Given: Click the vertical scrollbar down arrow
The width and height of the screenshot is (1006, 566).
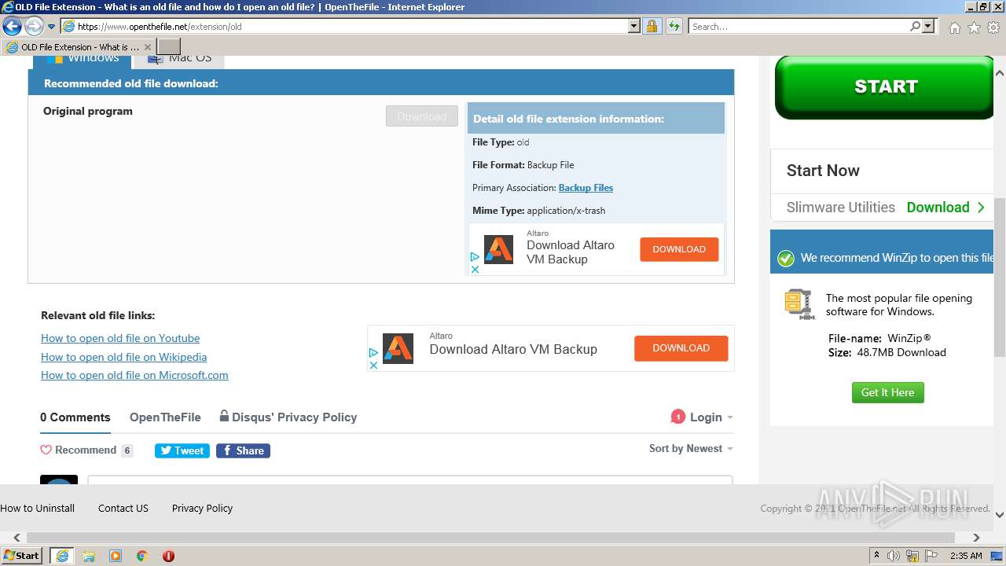Looking at the screenshot, I should [1000, 515].
